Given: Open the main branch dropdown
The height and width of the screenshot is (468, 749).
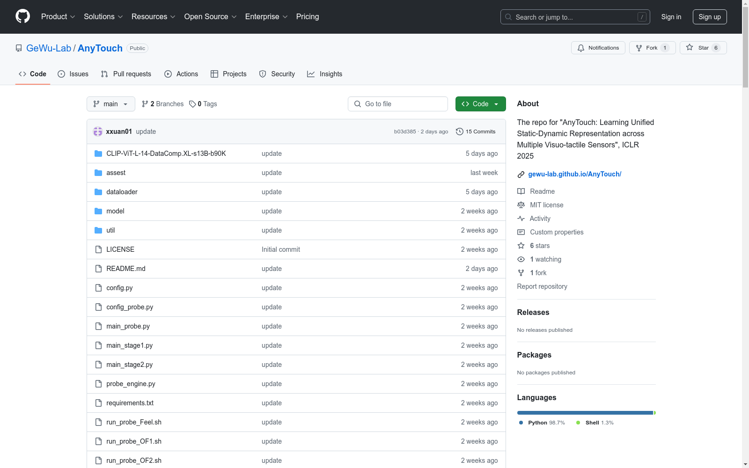Looking at the screenshot, I should click(110, 104).
